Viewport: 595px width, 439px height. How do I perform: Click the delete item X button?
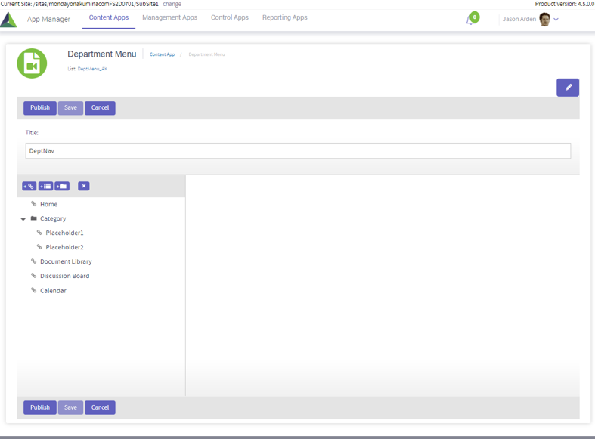[x=84, y=186]
